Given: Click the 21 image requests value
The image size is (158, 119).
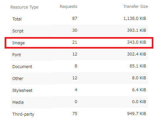Looking at the screenshot, I should pyautogui.click(x=75, y=42).
